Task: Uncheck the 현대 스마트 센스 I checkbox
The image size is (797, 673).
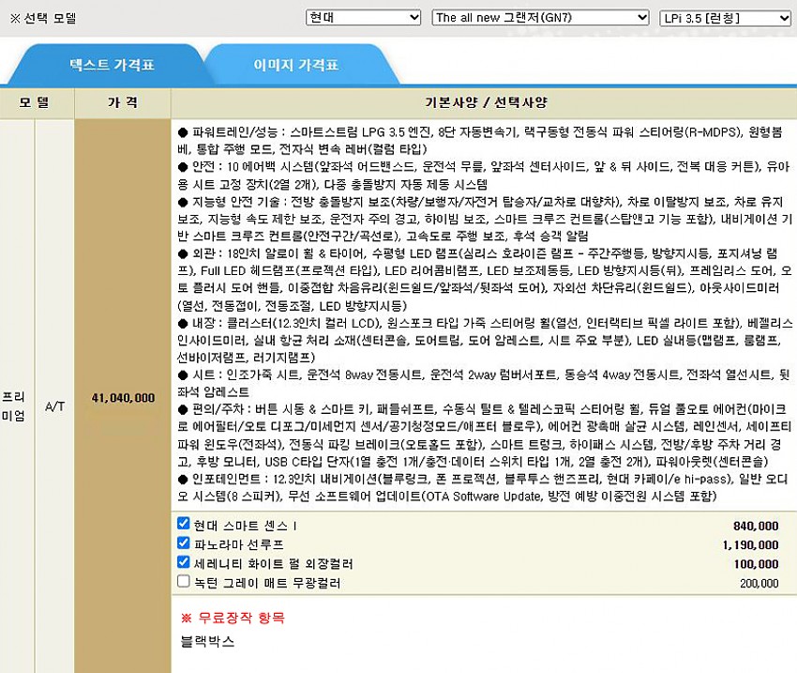Action: [x=184, y=525]
